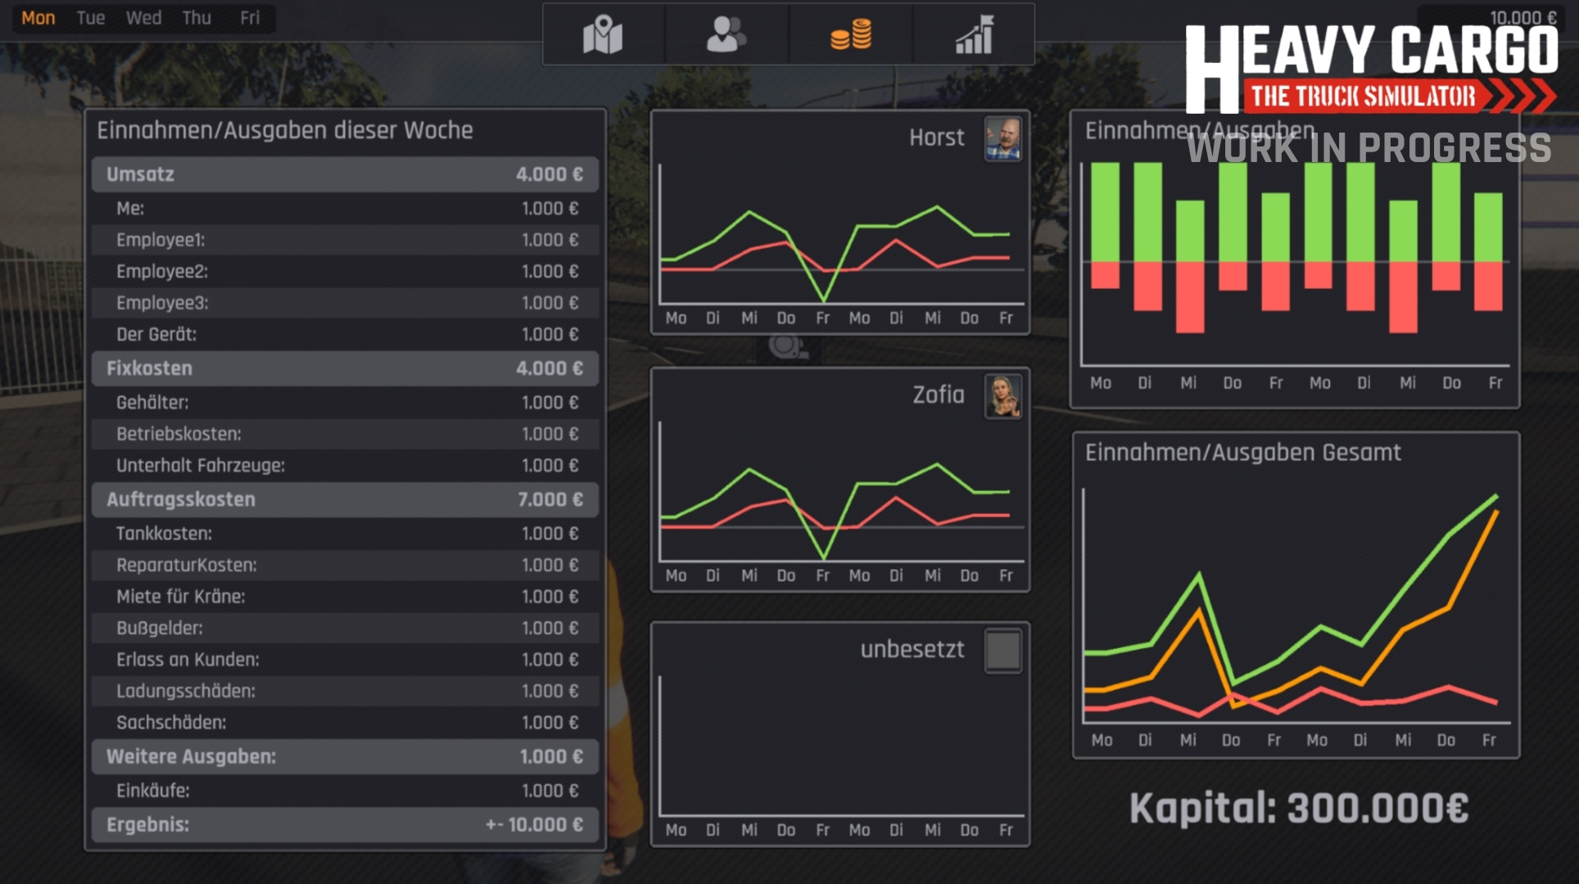Collapse the Fixkosten section header
Screen dimensions: 1579x884
click(345, 368)
